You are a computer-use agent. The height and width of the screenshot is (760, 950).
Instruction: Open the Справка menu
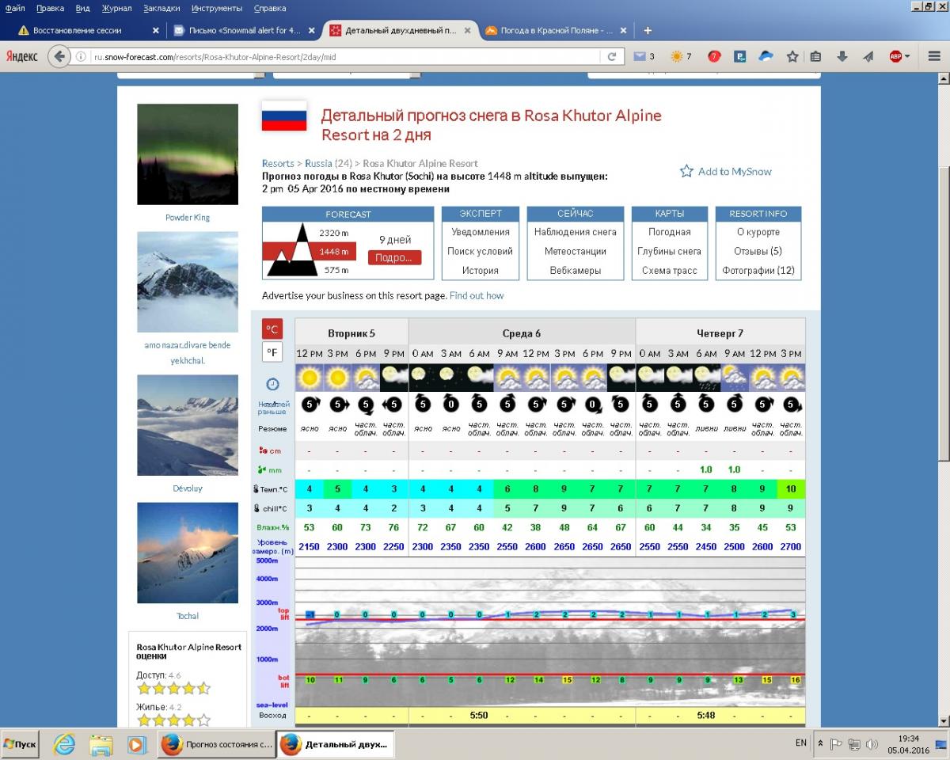(x=270, y=8)
